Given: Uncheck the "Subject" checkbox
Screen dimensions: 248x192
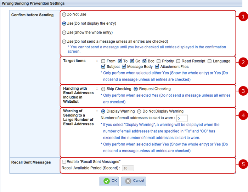Looking at the screenshot, I should pos(103,67).
